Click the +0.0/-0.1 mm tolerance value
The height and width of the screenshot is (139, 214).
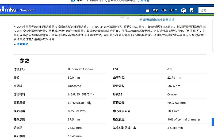177,103
